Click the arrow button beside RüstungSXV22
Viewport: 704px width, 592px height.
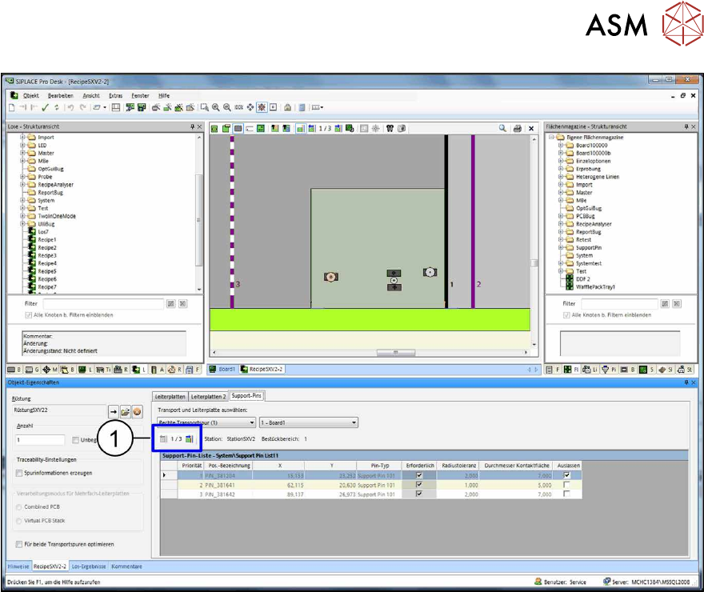coord(113,411)
